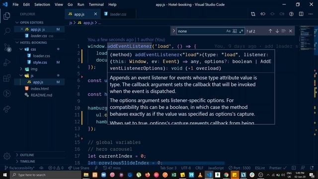Image resolution: width=318 pixels, height=179 pixels.
Task: Click CRLF line ending in status bar
Action: click(199, 168)
